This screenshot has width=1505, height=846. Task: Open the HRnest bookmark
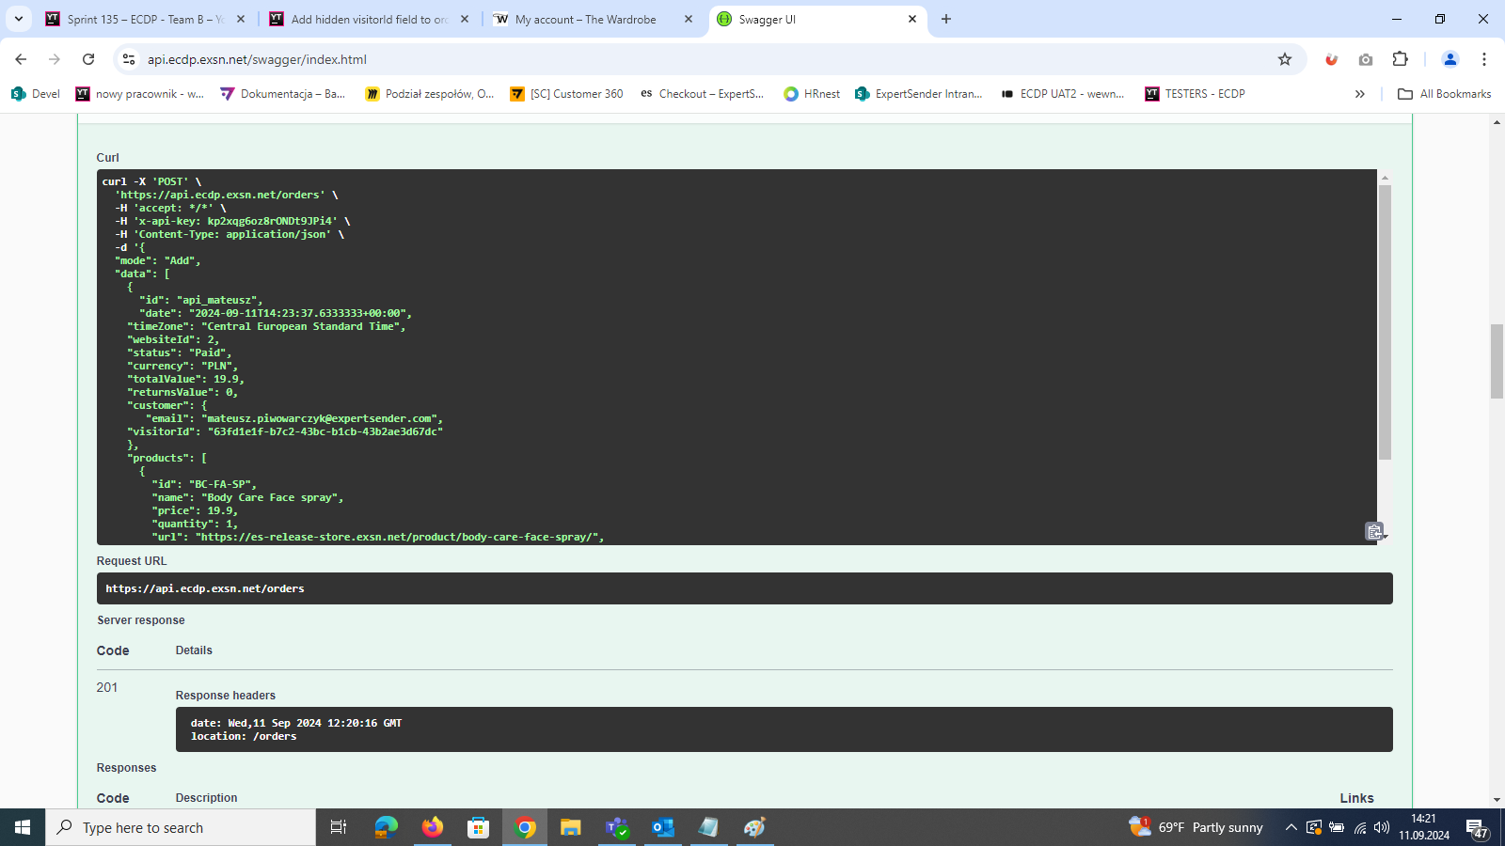coord(812,94)
